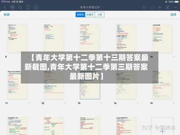Image resolution: width=180 pixels, height=135 pixels.
Task: Tap the page number label 12
Action: point(43,103)
